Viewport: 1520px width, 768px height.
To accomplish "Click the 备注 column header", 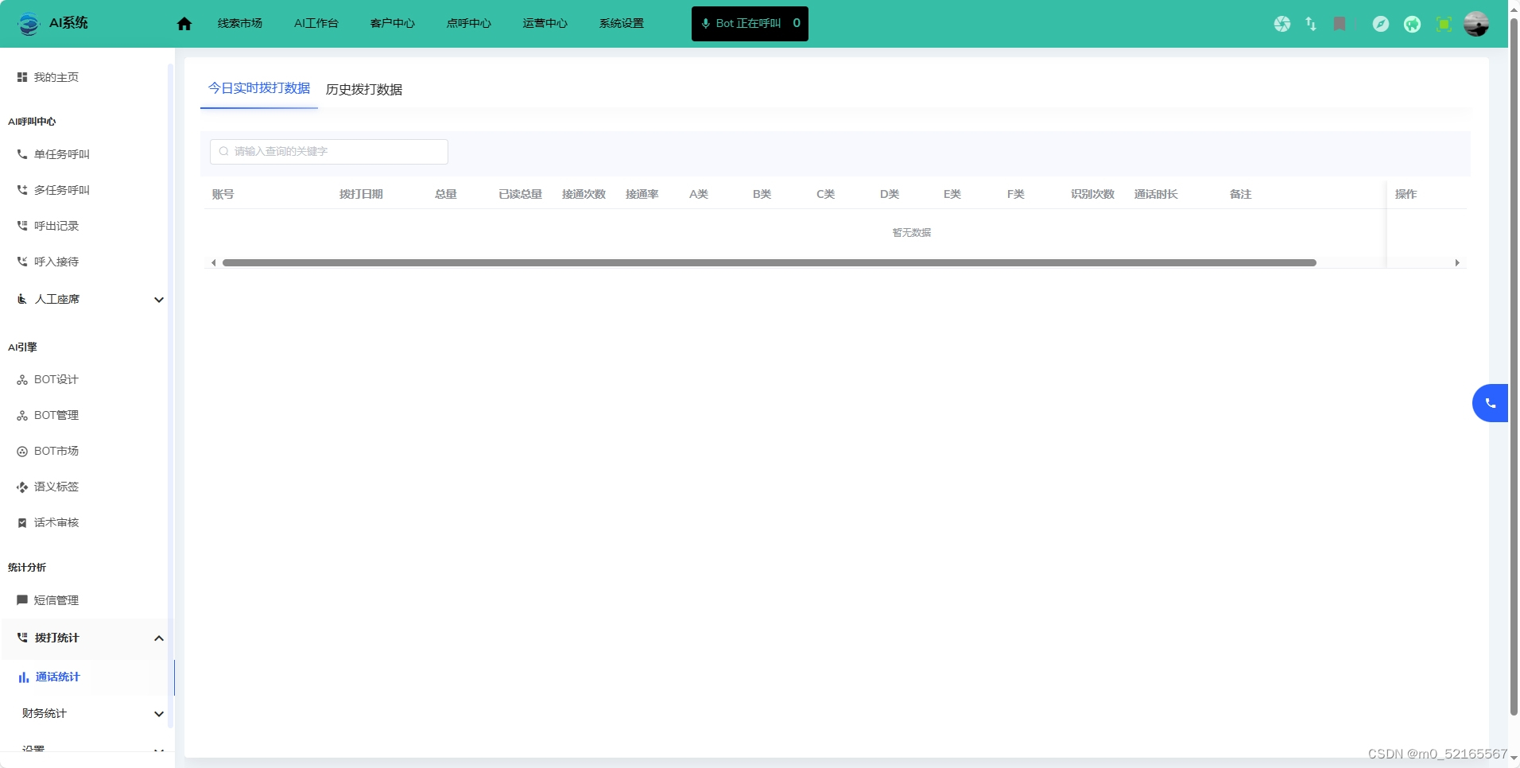I will [x=1240, y=194].
